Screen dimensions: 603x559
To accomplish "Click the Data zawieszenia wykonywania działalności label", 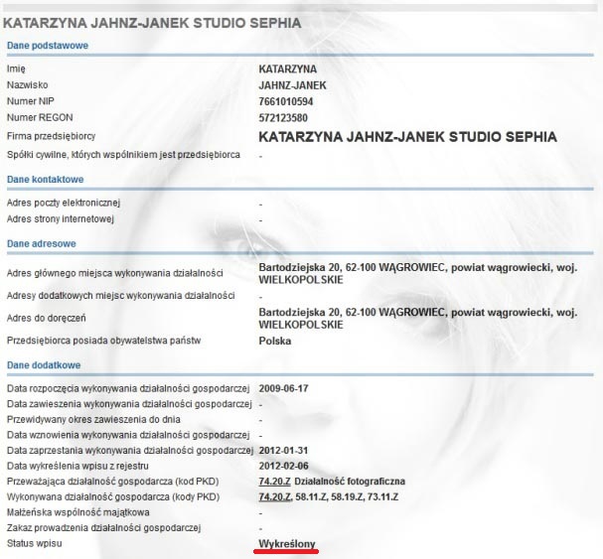I will click(129, 404).
